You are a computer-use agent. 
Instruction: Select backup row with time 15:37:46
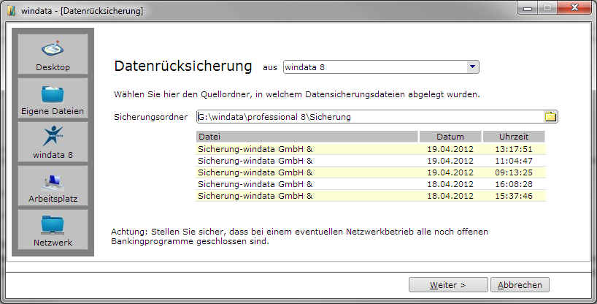pyautogui.click(x=371, y=196)
